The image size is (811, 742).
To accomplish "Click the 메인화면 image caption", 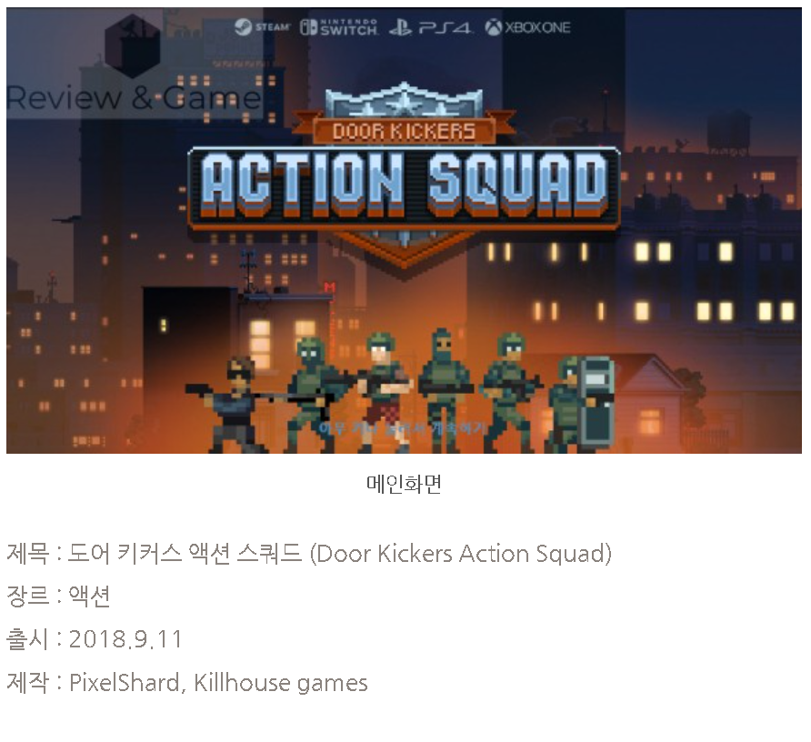I will pyautogui.click(x=404, y=484).
